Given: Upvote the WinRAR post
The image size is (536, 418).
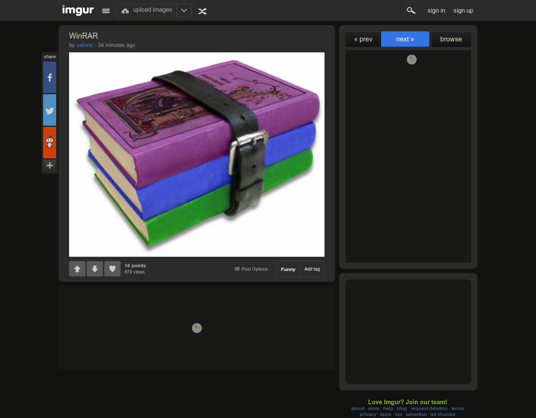Looking at the screenshot, I should click(x=77, y=269).
